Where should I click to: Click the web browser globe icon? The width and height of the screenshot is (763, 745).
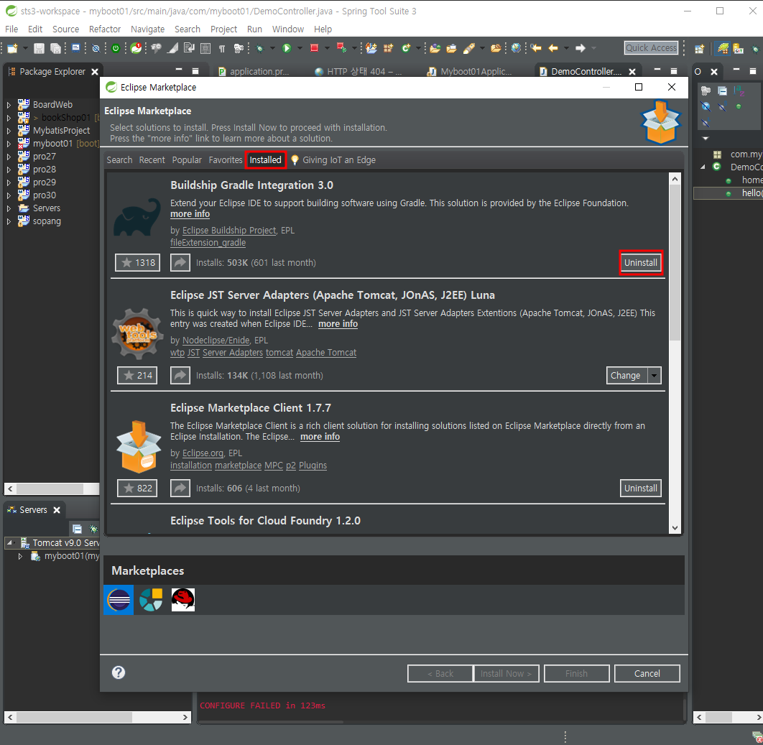[x=517, y=47]
